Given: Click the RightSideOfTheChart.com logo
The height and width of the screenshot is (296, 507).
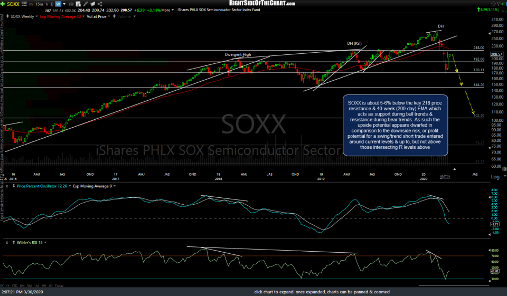Looking at the screenshot, I should (262, 3).
